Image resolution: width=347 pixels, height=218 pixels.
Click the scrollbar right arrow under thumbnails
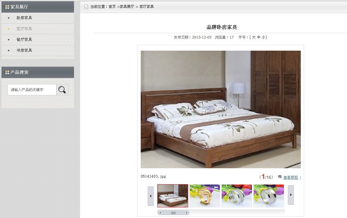[187, 213]
